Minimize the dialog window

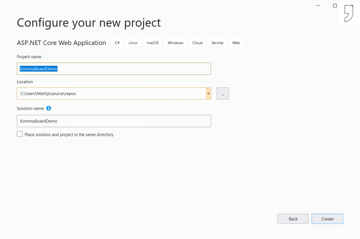click(x=318, y=5)
